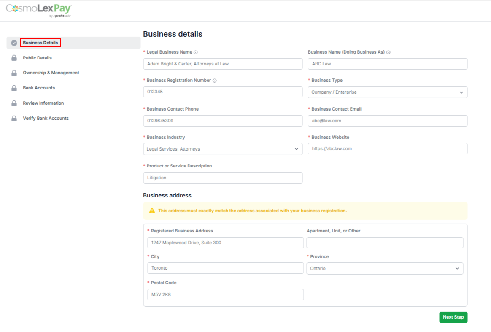Expand the Business Type dropdown
This screenshot has width=491, height=332.
[x=387, y=92]
